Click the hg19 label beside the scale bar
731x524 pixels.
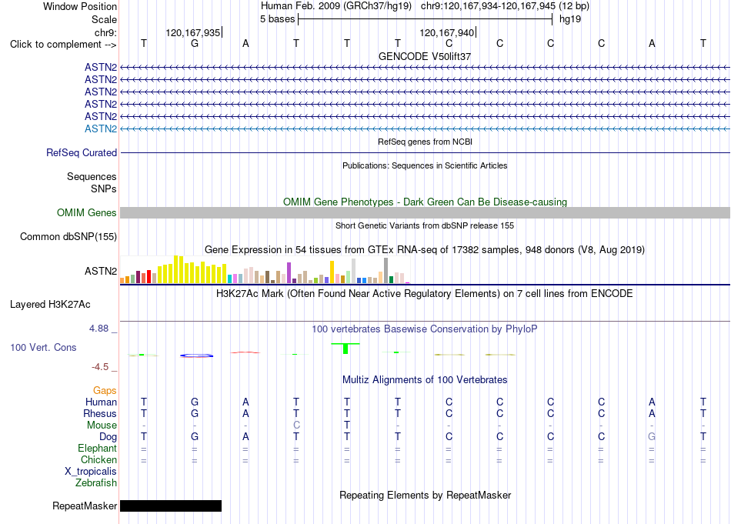(x=570, y=19)
